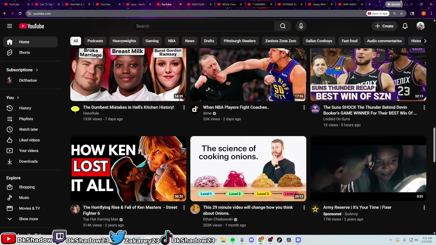The width and height of the screenshot is (436, 245).
Task: Select the Zenless Zone Zero chip
Action: tap(281, 41)
